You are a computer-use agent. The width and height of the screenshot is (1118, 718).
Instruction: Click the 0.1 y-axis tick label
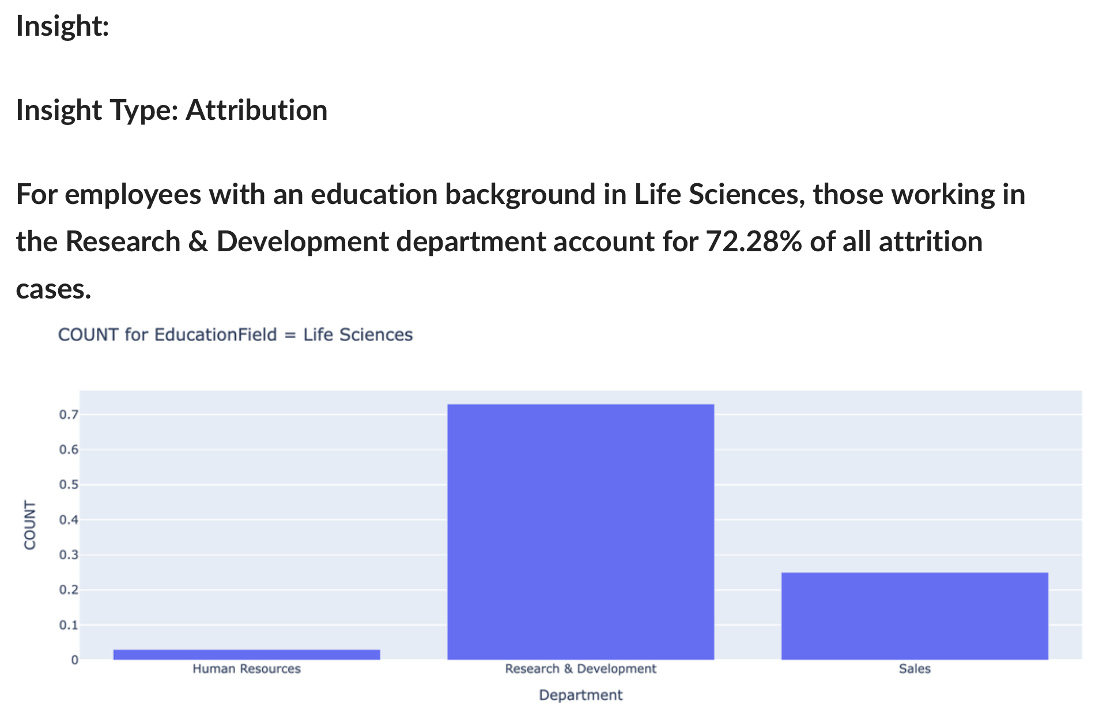[69, 625]
